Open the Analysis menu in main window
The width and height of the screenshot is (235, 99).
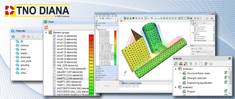click(104, 16)
